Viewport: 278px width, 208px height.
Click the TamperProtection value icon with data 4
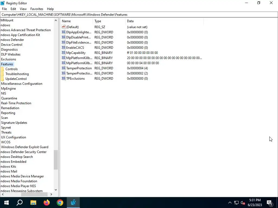click(64, 68)
